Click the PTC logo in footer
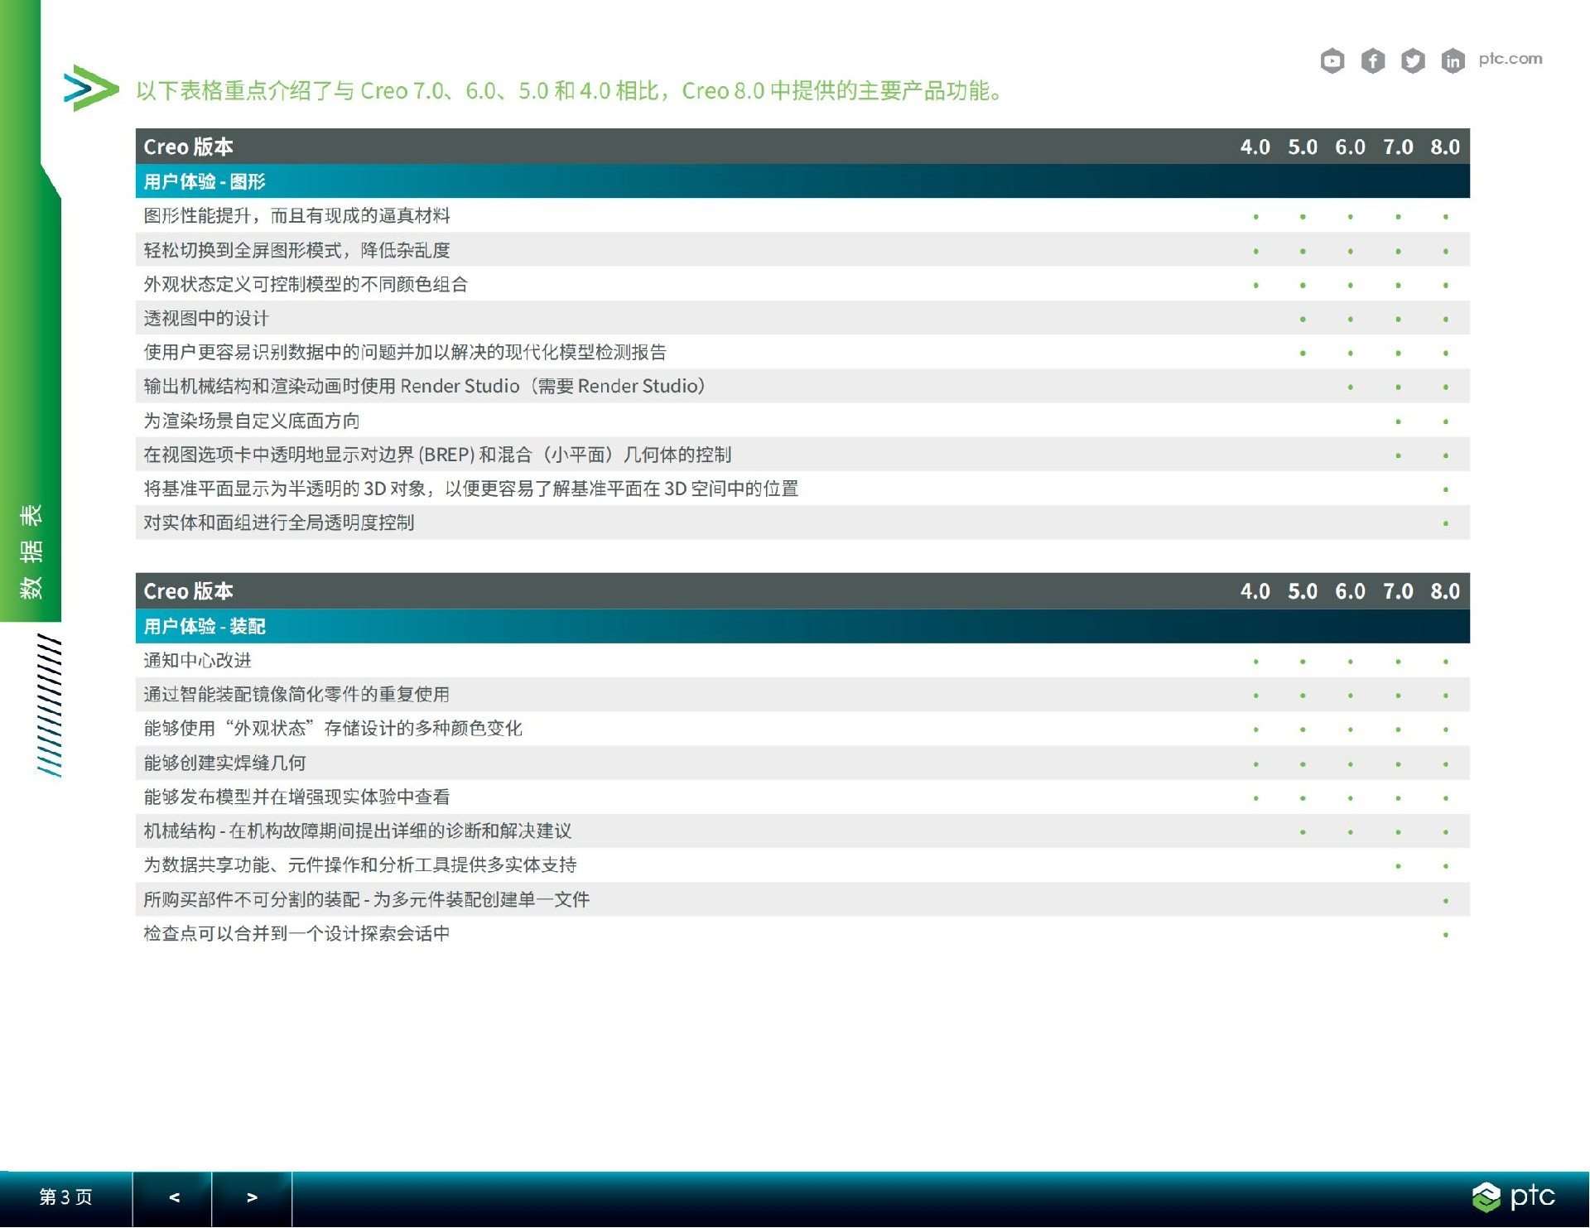 (x=1514, y=1197)
